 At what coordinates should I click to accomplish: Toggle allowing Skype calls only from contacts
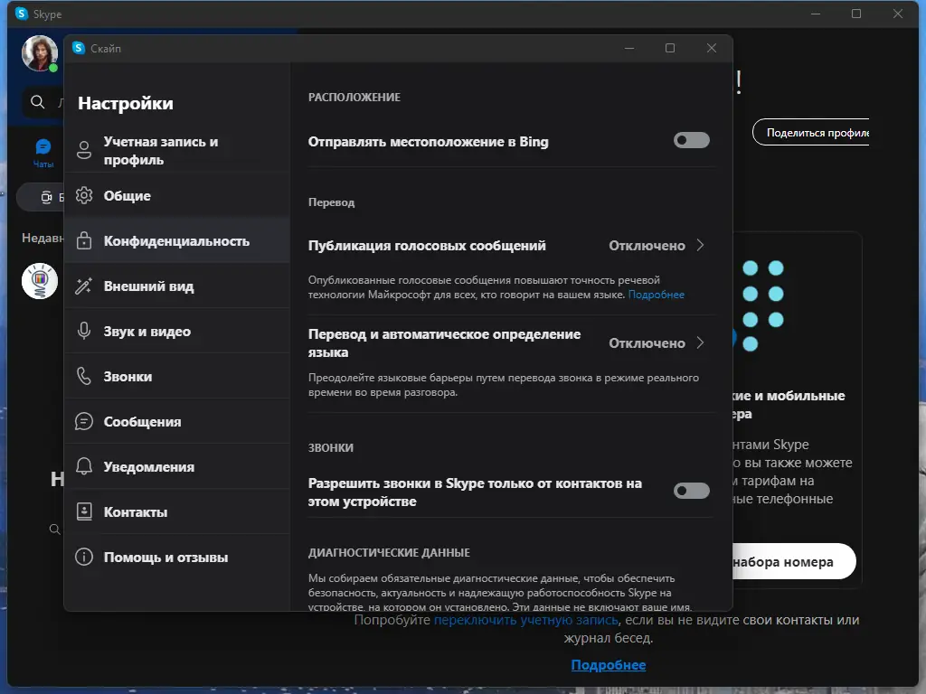pos(691,491)
